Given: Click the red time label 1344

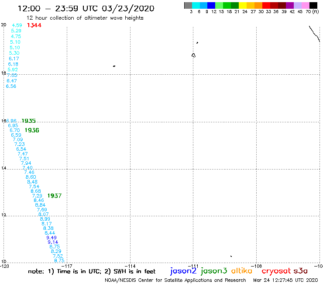Looking at the screenshot, I should 34,25.
